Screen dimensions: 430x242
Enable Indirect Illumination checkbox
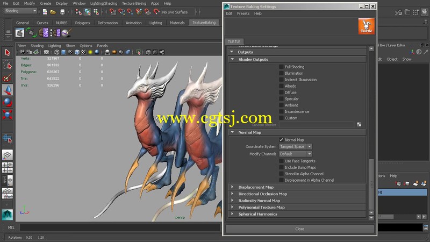pos(281,80)
